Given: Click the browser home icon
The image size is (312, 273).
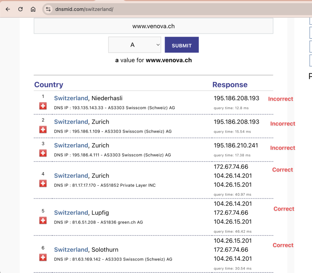Looking at the screenshot, I should pos(33,9).
